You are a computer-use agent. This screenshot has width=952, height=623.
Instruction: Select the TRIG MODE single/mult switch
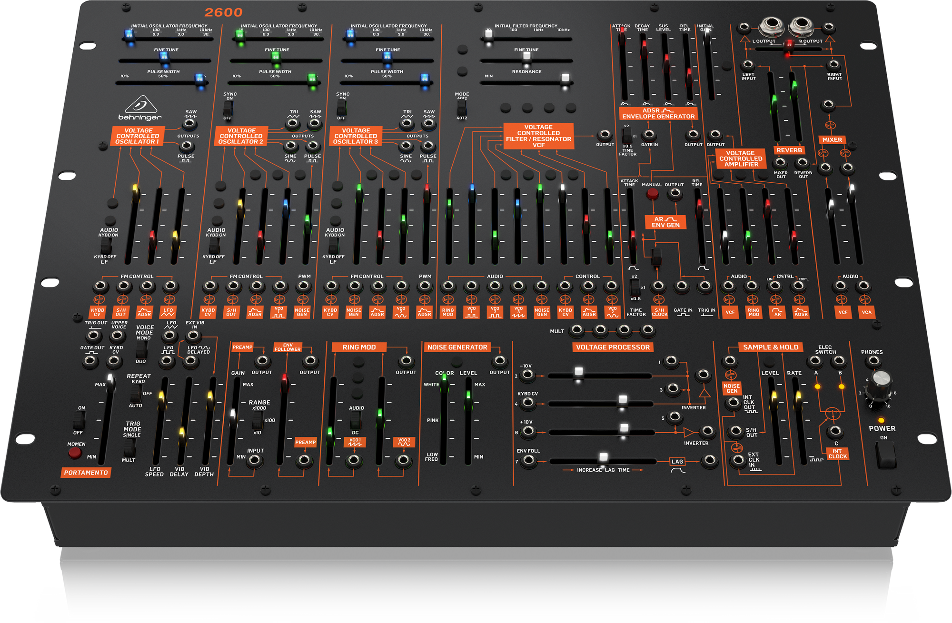[x=129, y=447]
